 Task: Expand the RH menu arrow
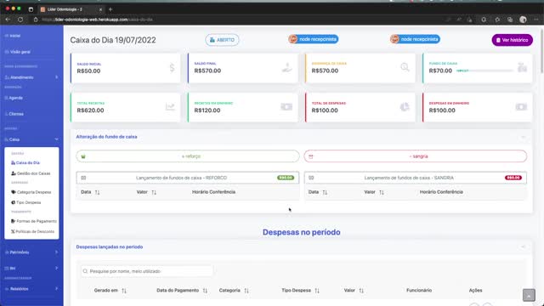tap(57, 269)
